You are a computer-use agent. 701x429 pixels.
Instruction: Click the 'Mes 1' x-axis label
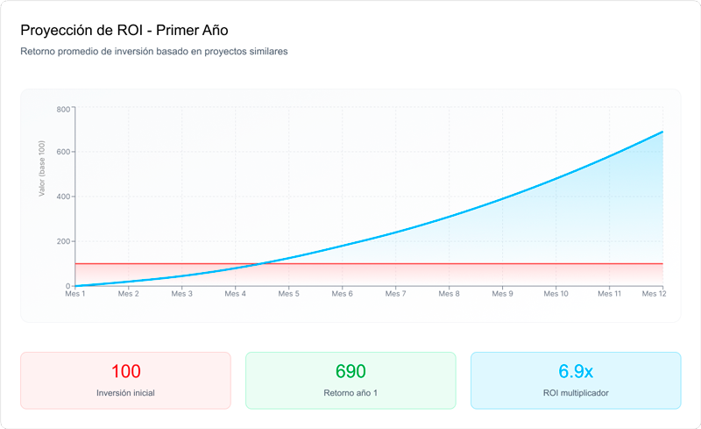coord(75,294)
